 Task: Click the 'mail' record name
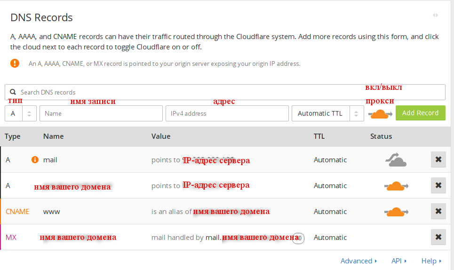tap(50, 160)
